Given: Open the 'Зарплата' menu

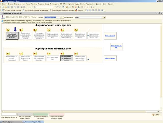Looking at the screenshot, I should click(71, 4).
